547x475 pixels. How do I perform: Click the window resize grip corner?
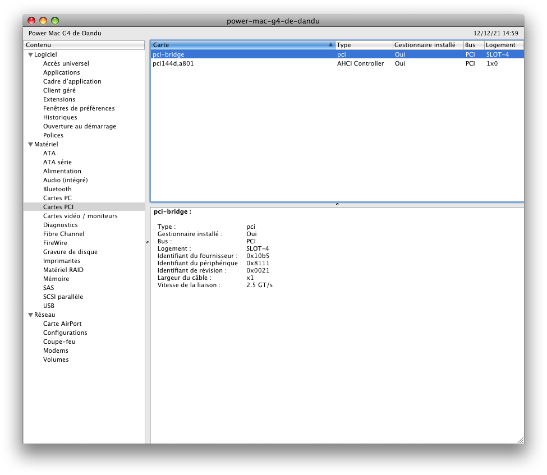[520, 440]
